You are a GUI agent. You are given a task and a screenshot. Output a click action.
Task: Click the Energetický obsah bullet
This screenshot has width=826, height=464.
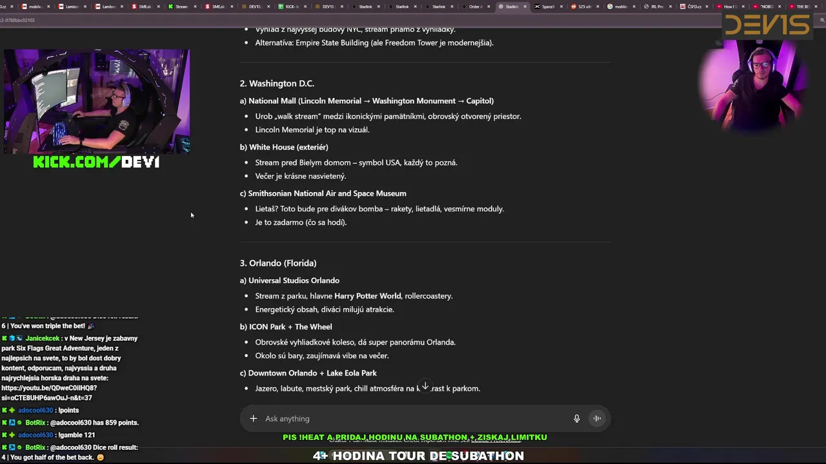tap(325, 309)
